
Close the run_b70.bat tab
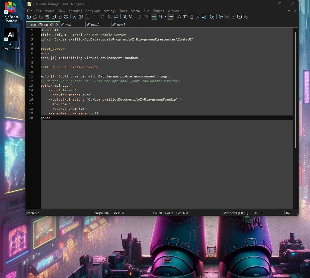57,24
